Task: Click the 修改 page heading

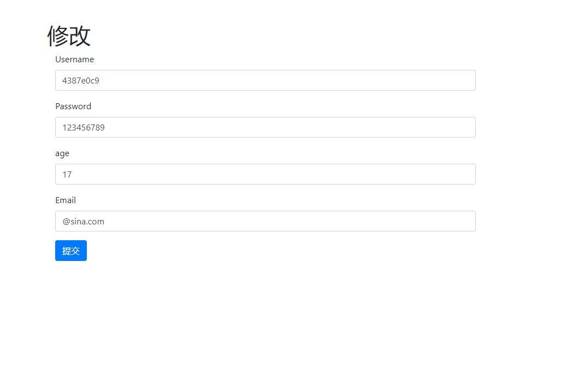Action: (69, 35)
